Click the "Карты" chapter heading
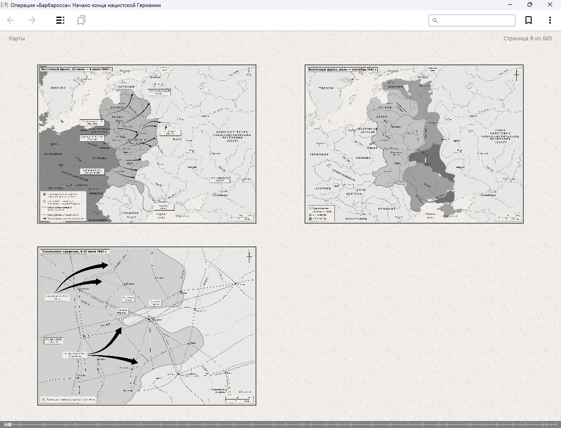 tap(17, 39)
